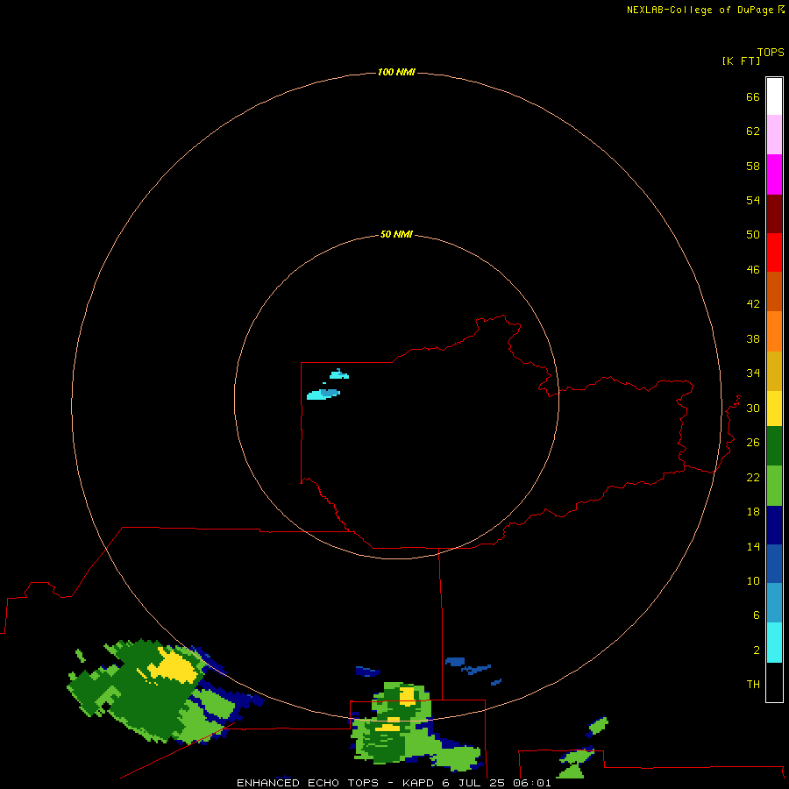789x789 pixels.
Task: Click the '58' legend value
Action: click(753, 166)
